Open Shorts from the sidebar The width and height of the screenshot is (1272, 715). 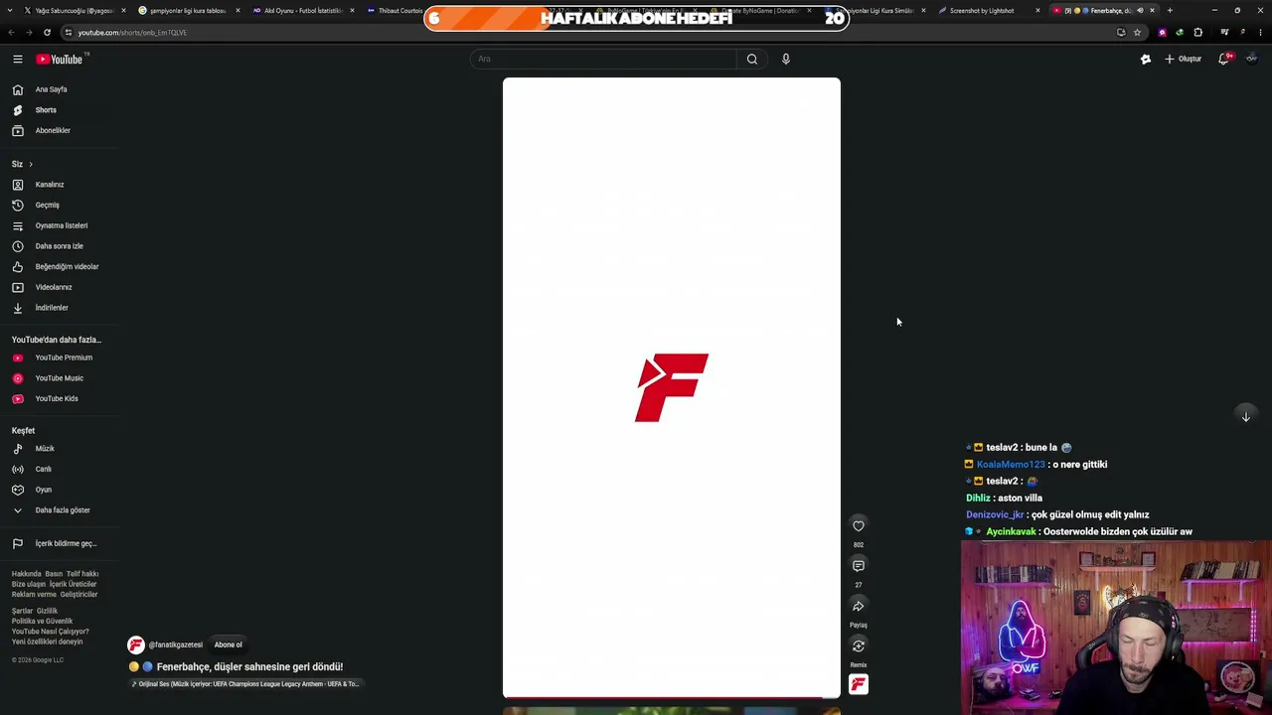tap(60, 110)
